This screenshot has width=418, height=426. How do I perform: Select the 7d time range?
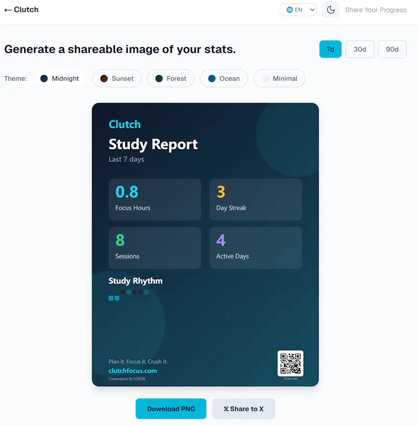click(330, 49)
